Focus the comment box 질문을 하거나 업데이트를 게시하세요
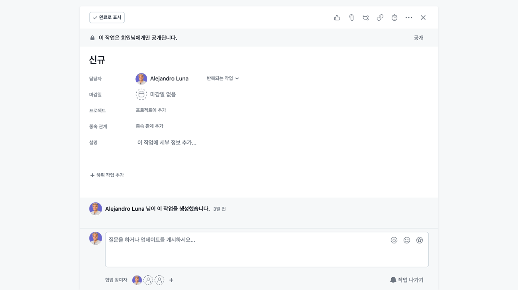 [x=267, y=249]
